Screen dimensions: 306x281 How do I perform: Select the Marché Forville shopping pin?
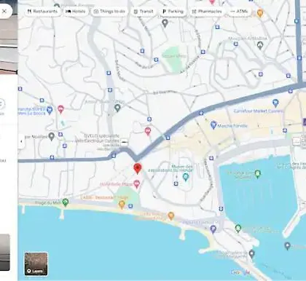(x=213, y=125)
